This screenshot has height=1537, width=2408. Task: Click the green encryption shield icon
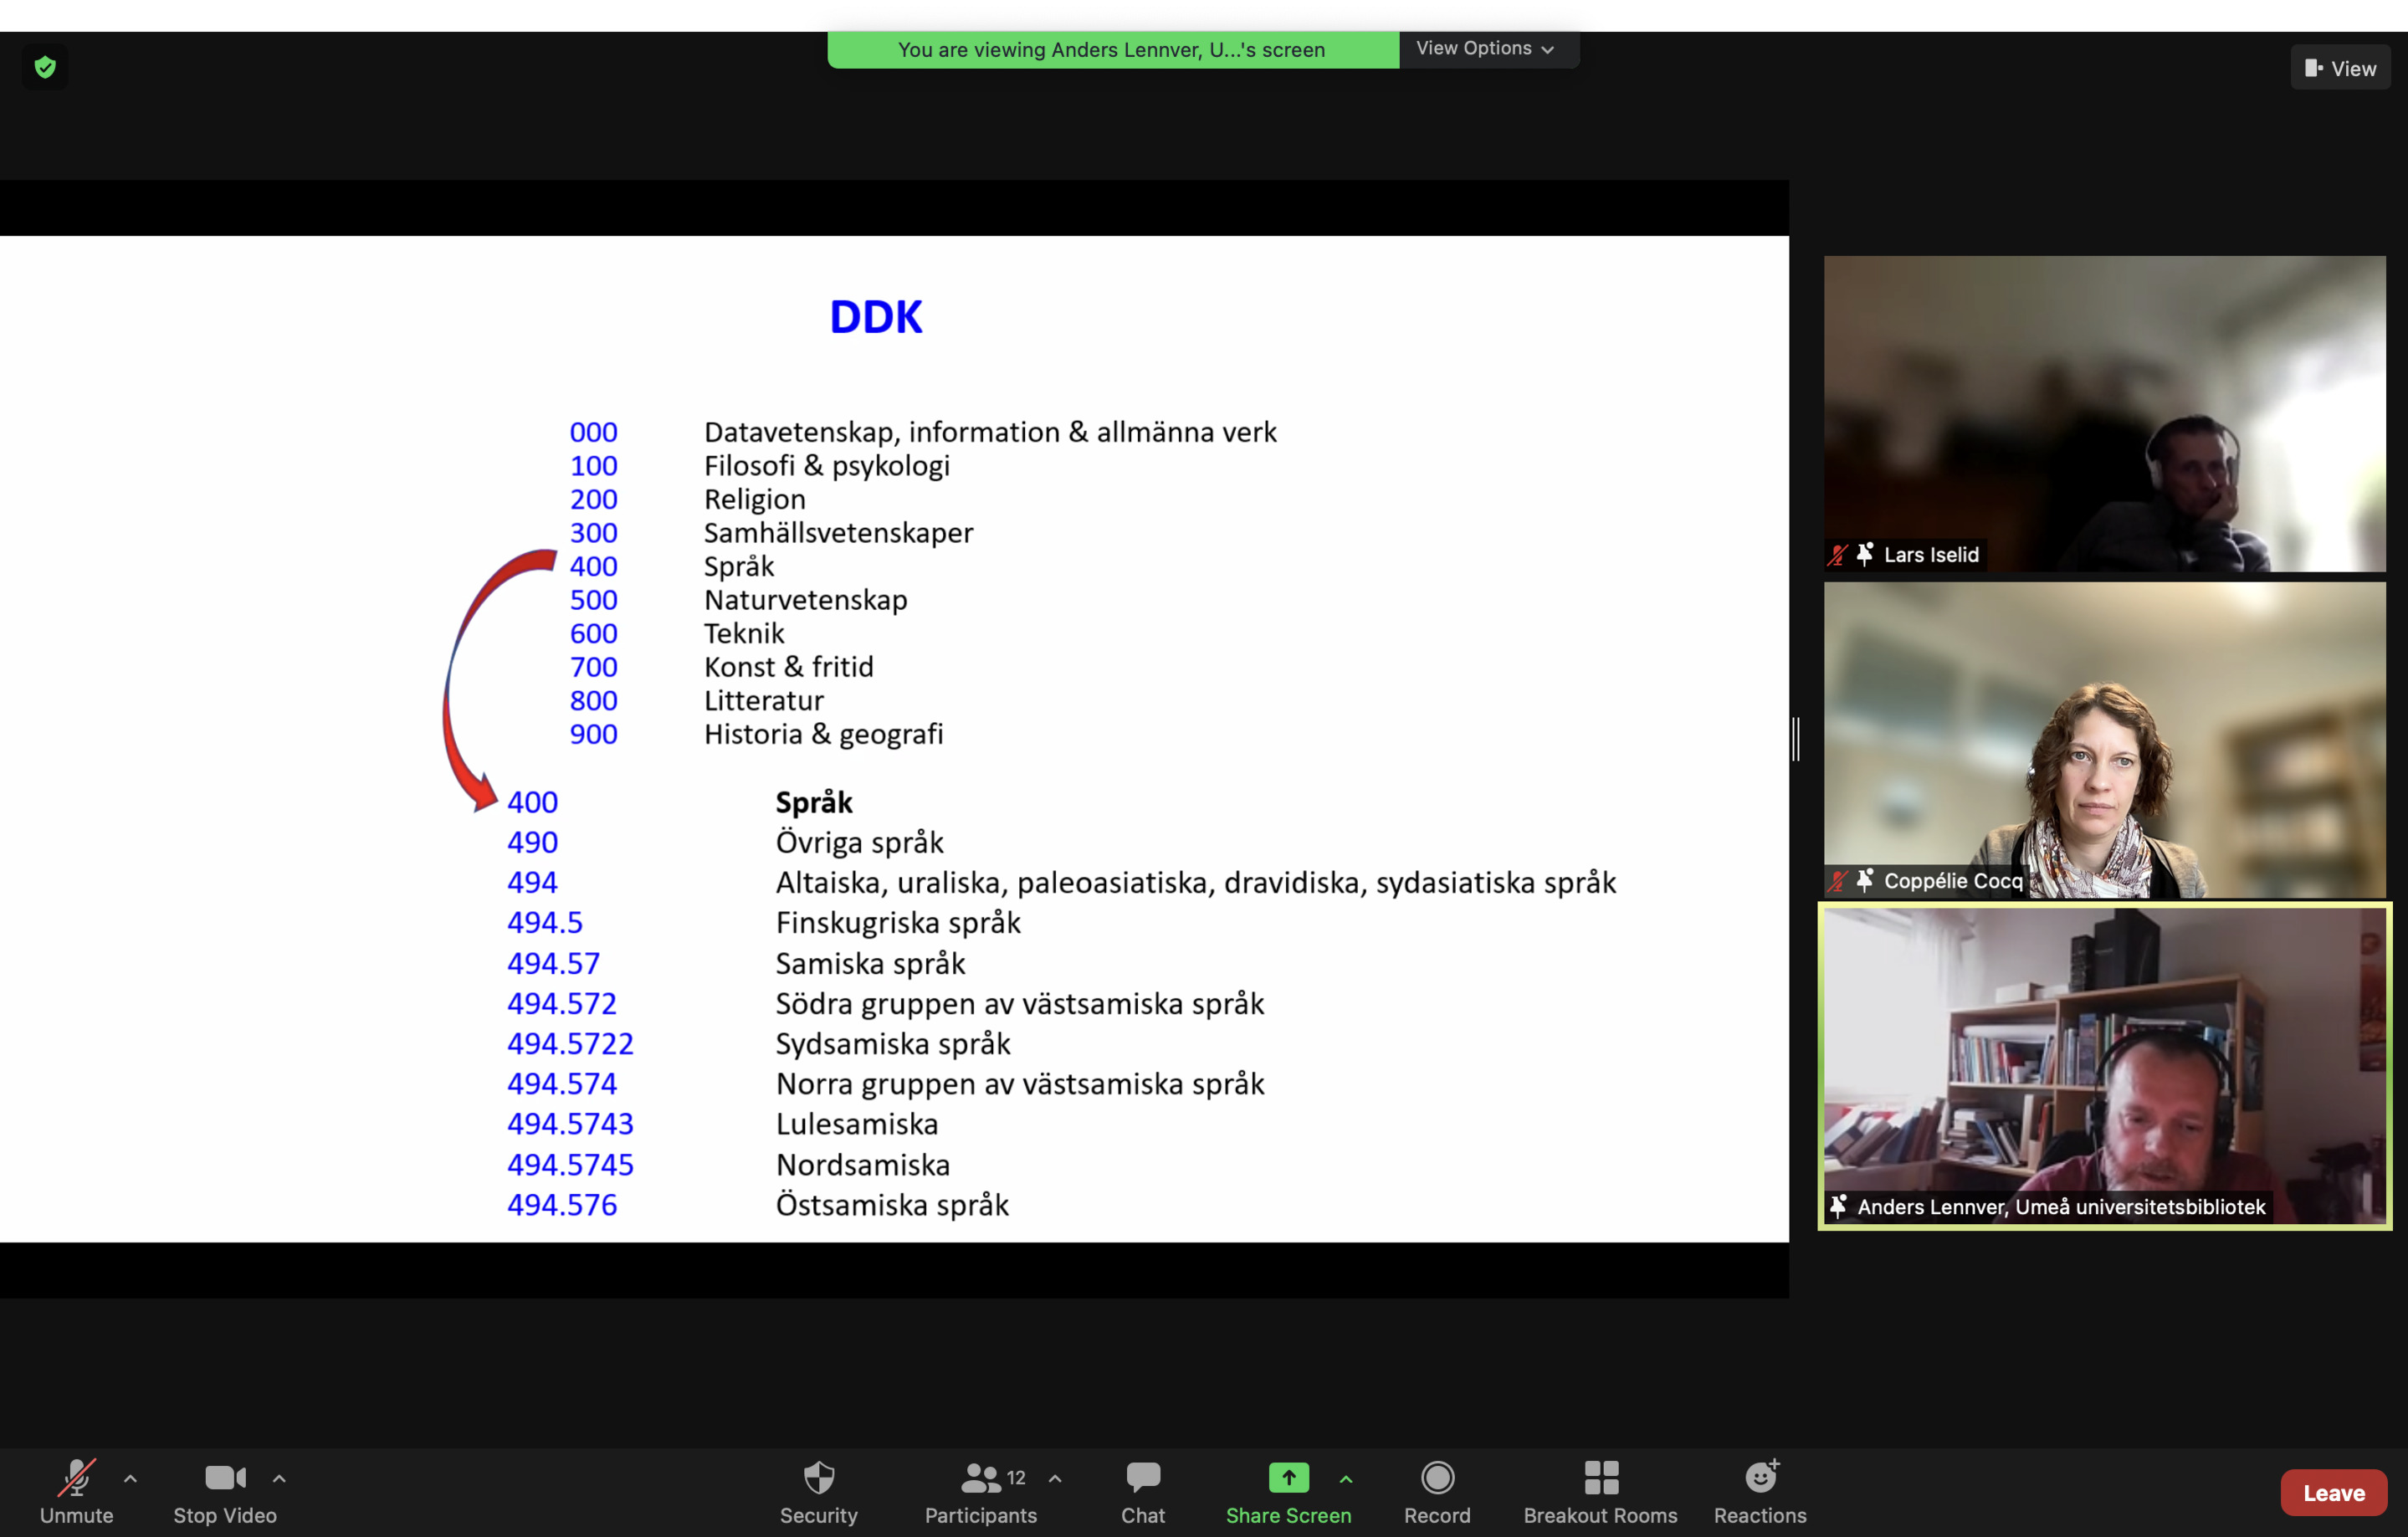tap(45, 67)
